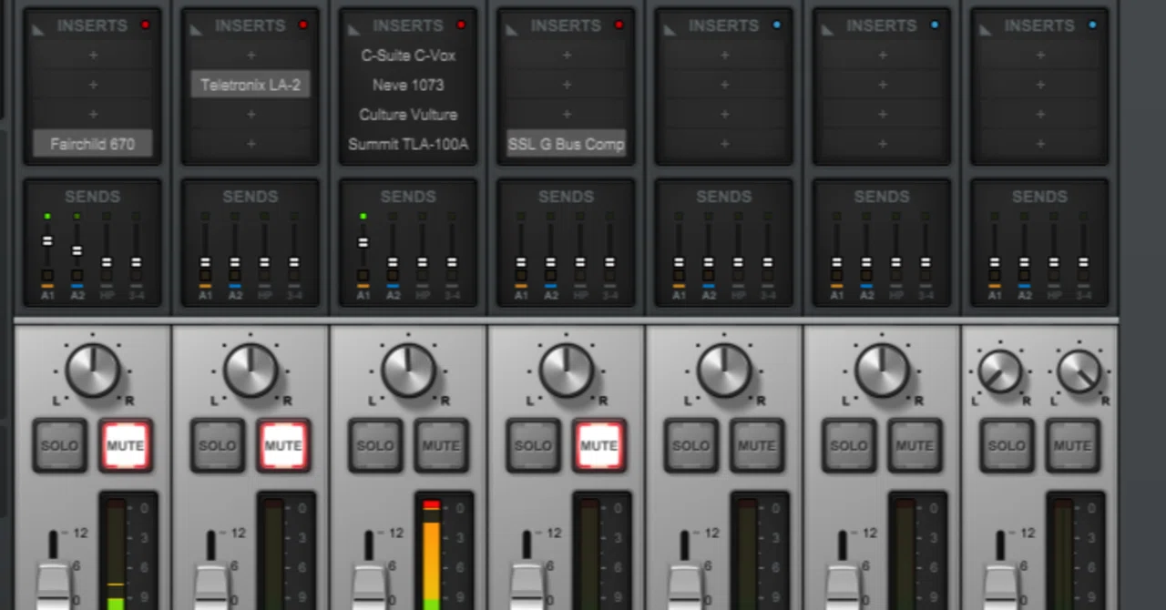Solo the C-Suite C-Vox channel
The height and width of the screenshot is (610, 1166).
tap(374, 445)
